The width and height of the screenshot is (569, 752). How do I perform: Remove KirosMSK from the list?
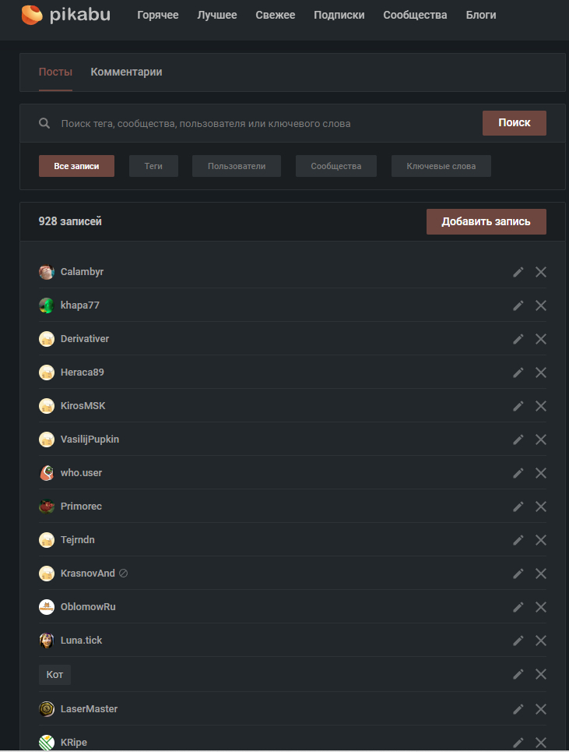coord(541,406)
